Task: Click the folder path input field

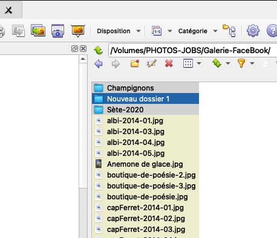Action: pos(192,50)
